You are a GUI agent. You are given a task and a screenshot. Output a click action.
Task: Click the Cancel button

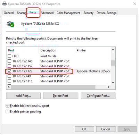tap(106, 129)
